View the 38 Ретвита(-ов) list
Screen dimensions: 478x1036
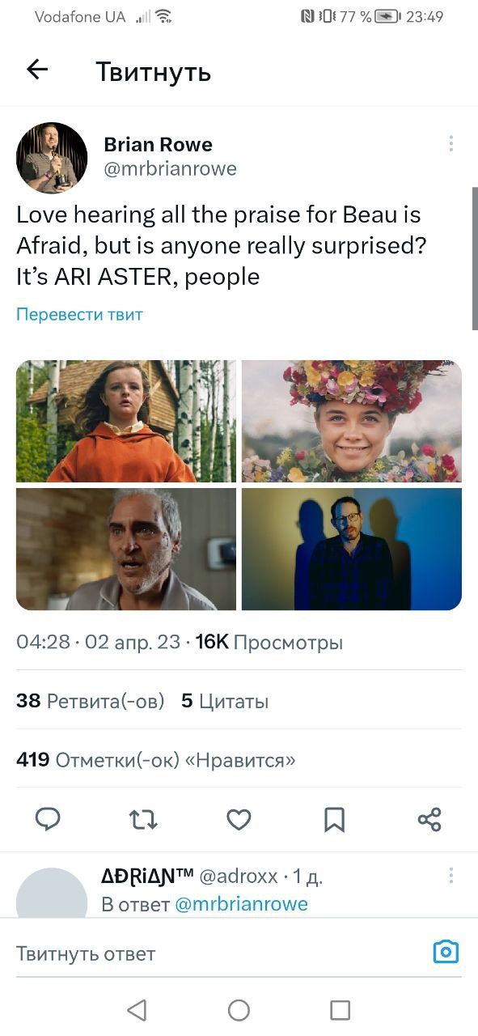(x=90, y=701)
